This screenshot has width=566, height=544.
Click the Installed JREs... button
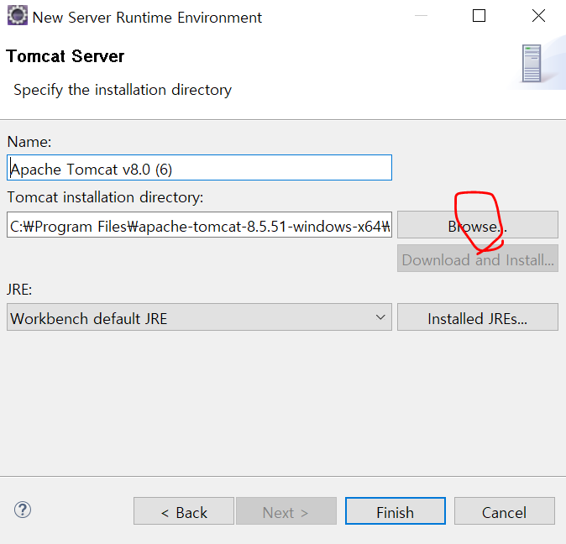(x=478, y=317)
